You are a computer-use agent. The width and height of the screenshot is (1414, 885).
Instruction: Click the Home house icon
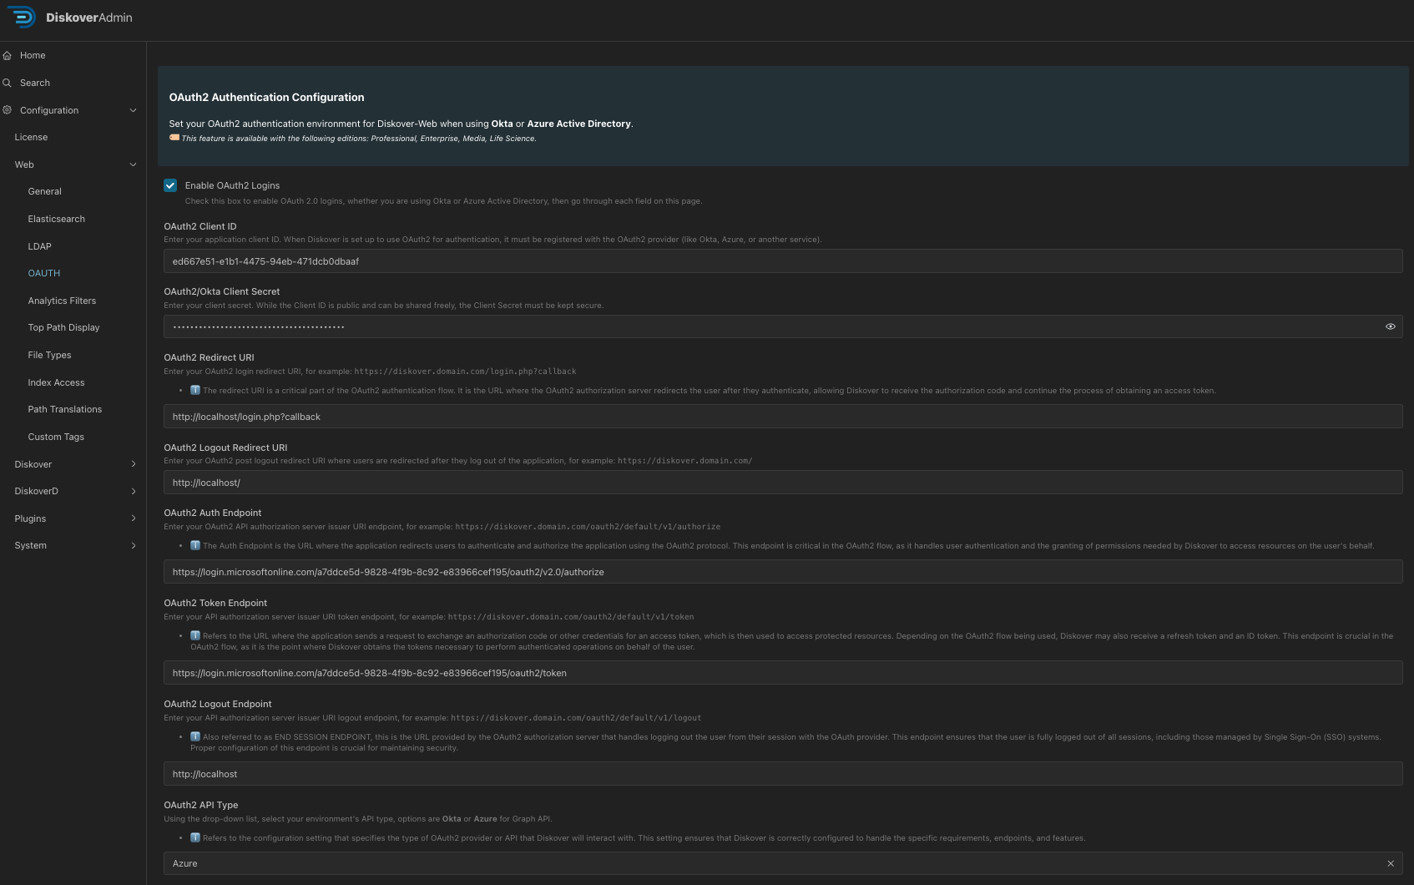[7, 55]
